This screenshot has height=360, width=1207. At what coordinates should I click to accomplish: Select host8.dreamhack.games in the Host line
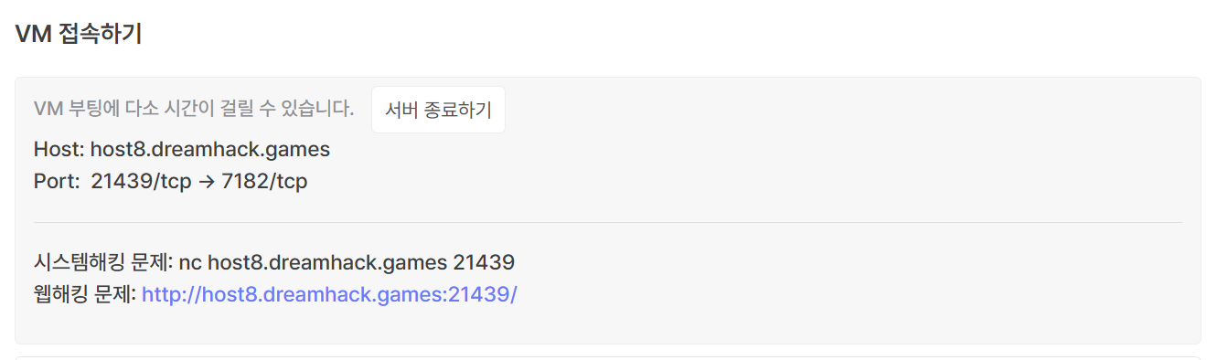coord(210,149)
